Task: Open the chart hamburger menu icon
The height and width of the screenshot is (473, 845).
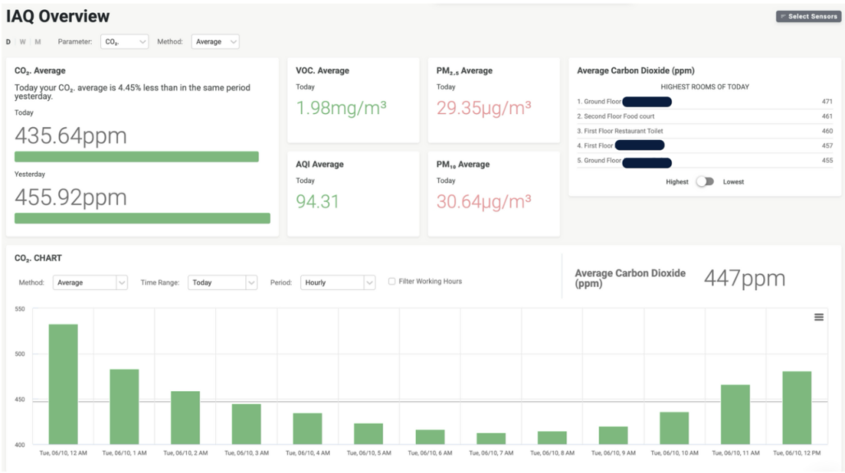Action: click(818, 317)
